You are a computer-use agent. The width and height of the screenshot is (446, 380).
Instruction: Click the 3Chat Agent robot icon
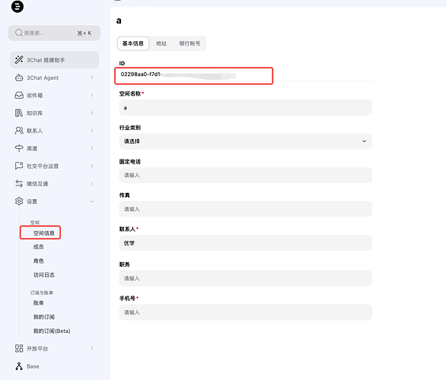19,78
